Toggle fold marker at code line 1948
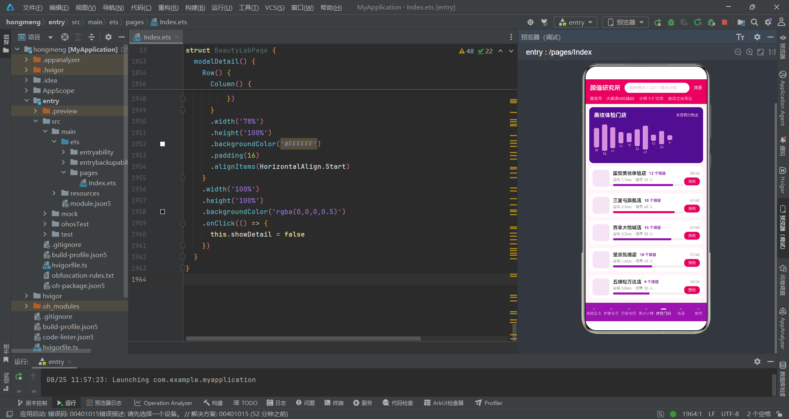This screenshot has height=419, width=789. click(183, 99)
